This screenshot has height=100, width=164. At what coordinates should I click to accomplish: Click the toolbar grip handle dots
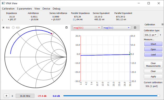click(2, 20)
